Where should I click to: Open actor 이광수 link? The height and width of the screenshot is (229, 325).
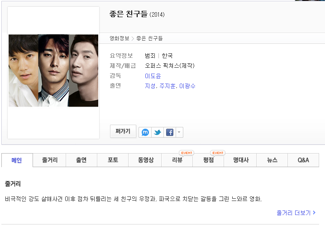tap(187, 86)
